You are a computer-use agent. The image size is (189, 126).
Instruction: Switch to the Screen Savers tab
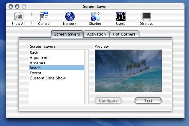pyautogui.click(x=67, y=34)
